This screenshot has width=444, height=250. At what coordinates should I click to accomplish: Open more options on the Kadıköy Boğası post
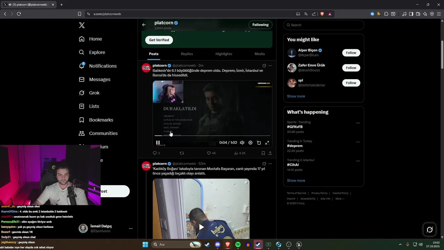click(x=270, y=164)
